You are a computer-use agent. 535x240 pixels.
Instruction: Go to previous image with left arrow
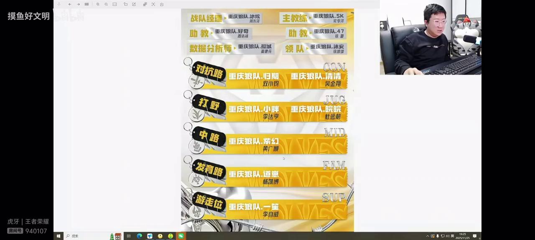tap(70, 4)
